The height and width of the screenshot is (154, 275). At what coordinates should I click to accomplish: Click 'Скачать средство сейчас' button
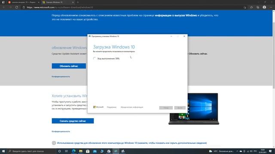tap(73, 121)
